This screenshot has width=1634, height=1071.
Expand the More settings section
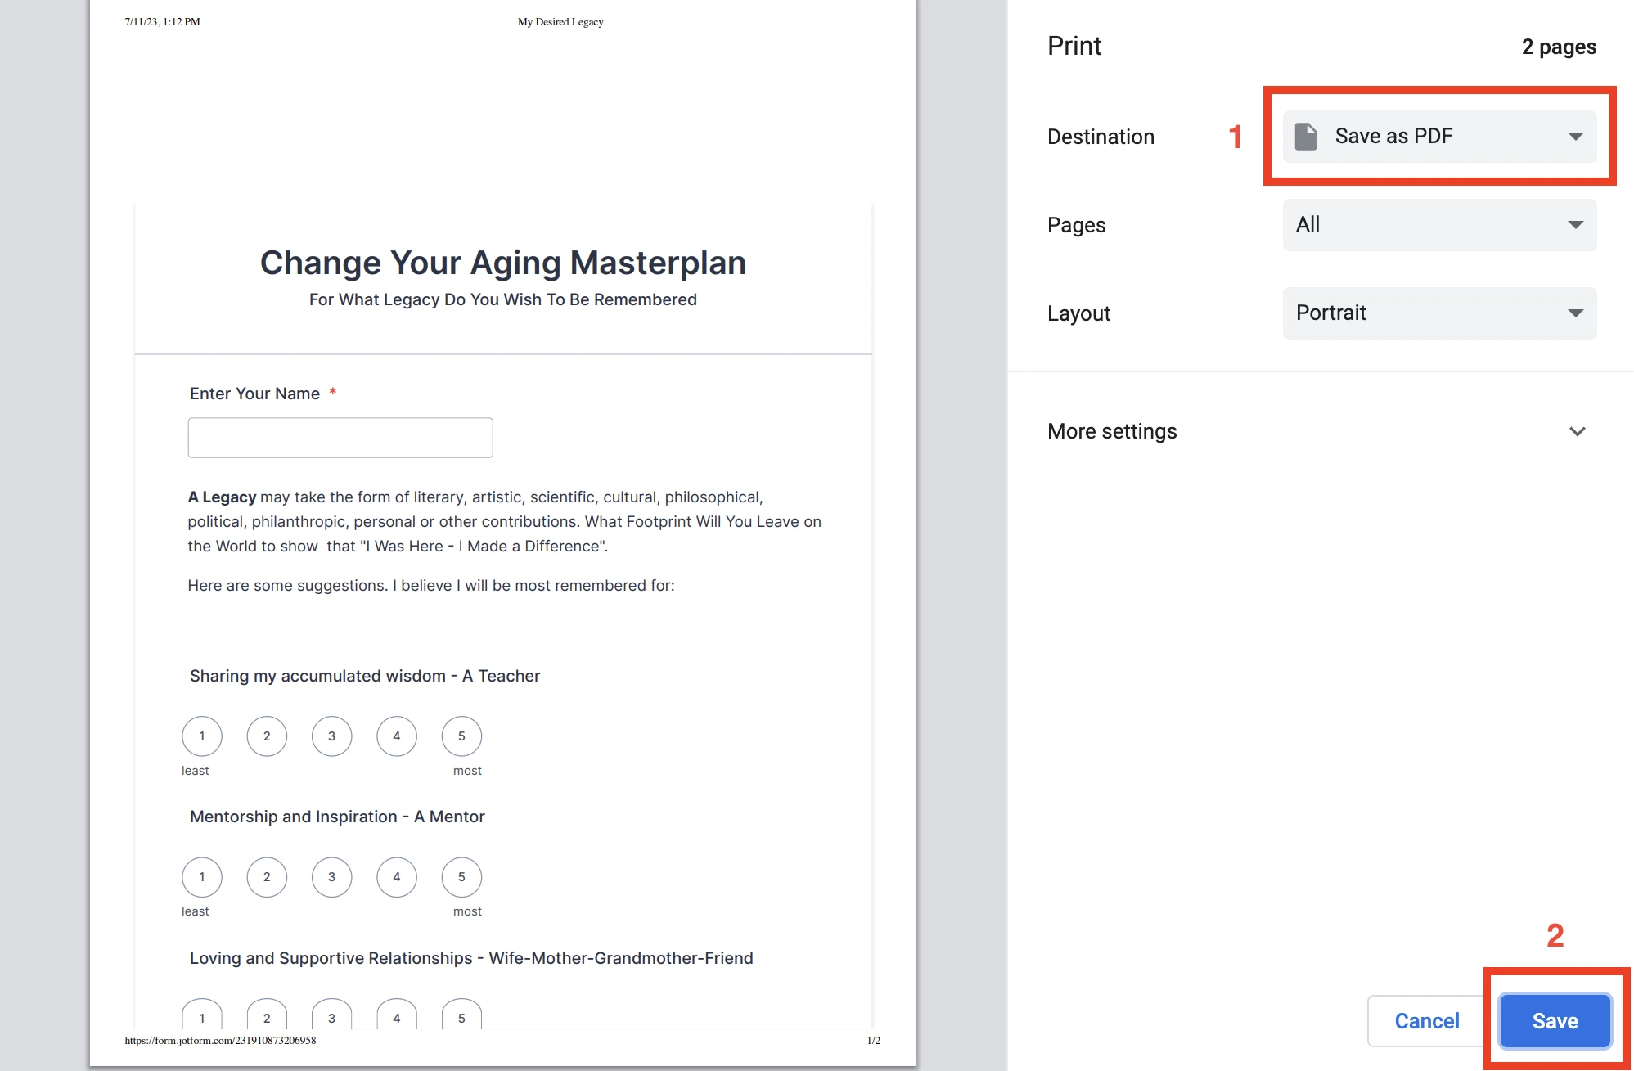pos(1112,430)
